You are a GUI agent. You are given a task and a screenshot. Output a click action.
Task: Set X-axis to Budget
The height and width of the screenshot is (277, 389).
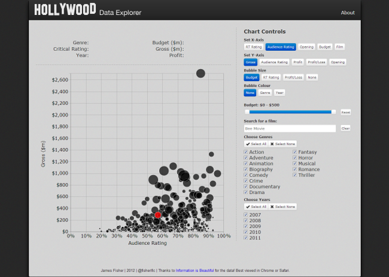325,47
